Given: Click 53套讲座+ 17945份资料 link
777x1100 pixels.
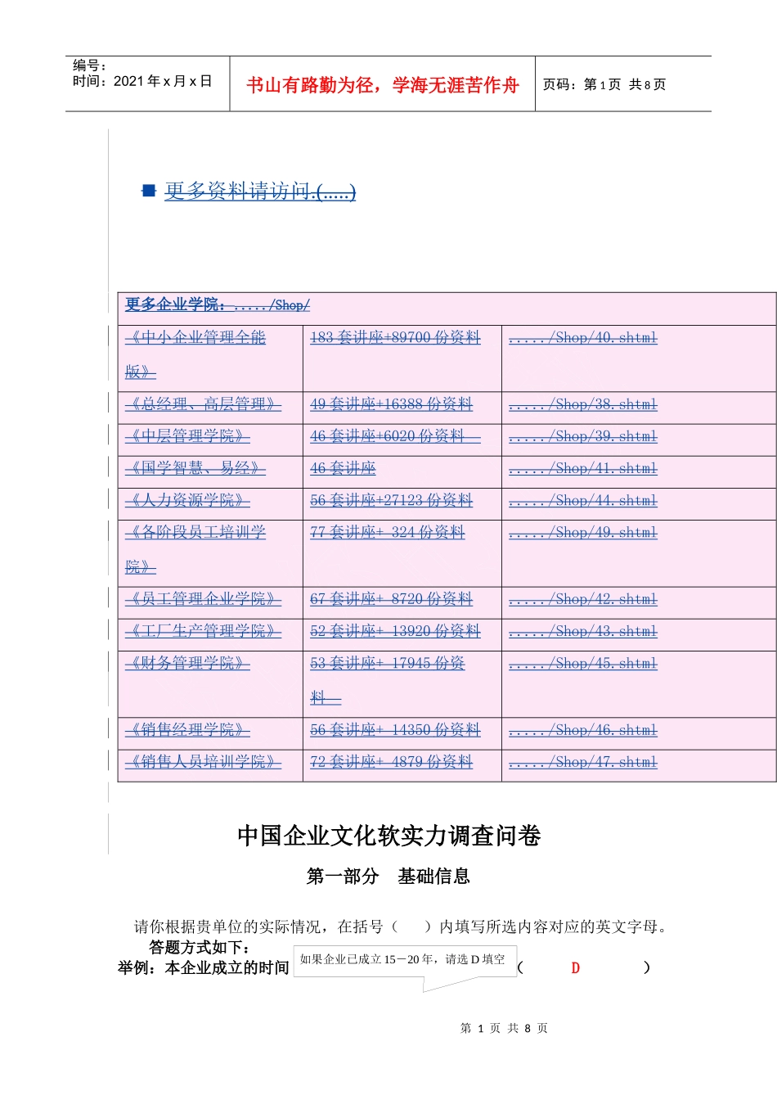Looking at the screenshot, I should pyautogui.click(x=387, y=680).
